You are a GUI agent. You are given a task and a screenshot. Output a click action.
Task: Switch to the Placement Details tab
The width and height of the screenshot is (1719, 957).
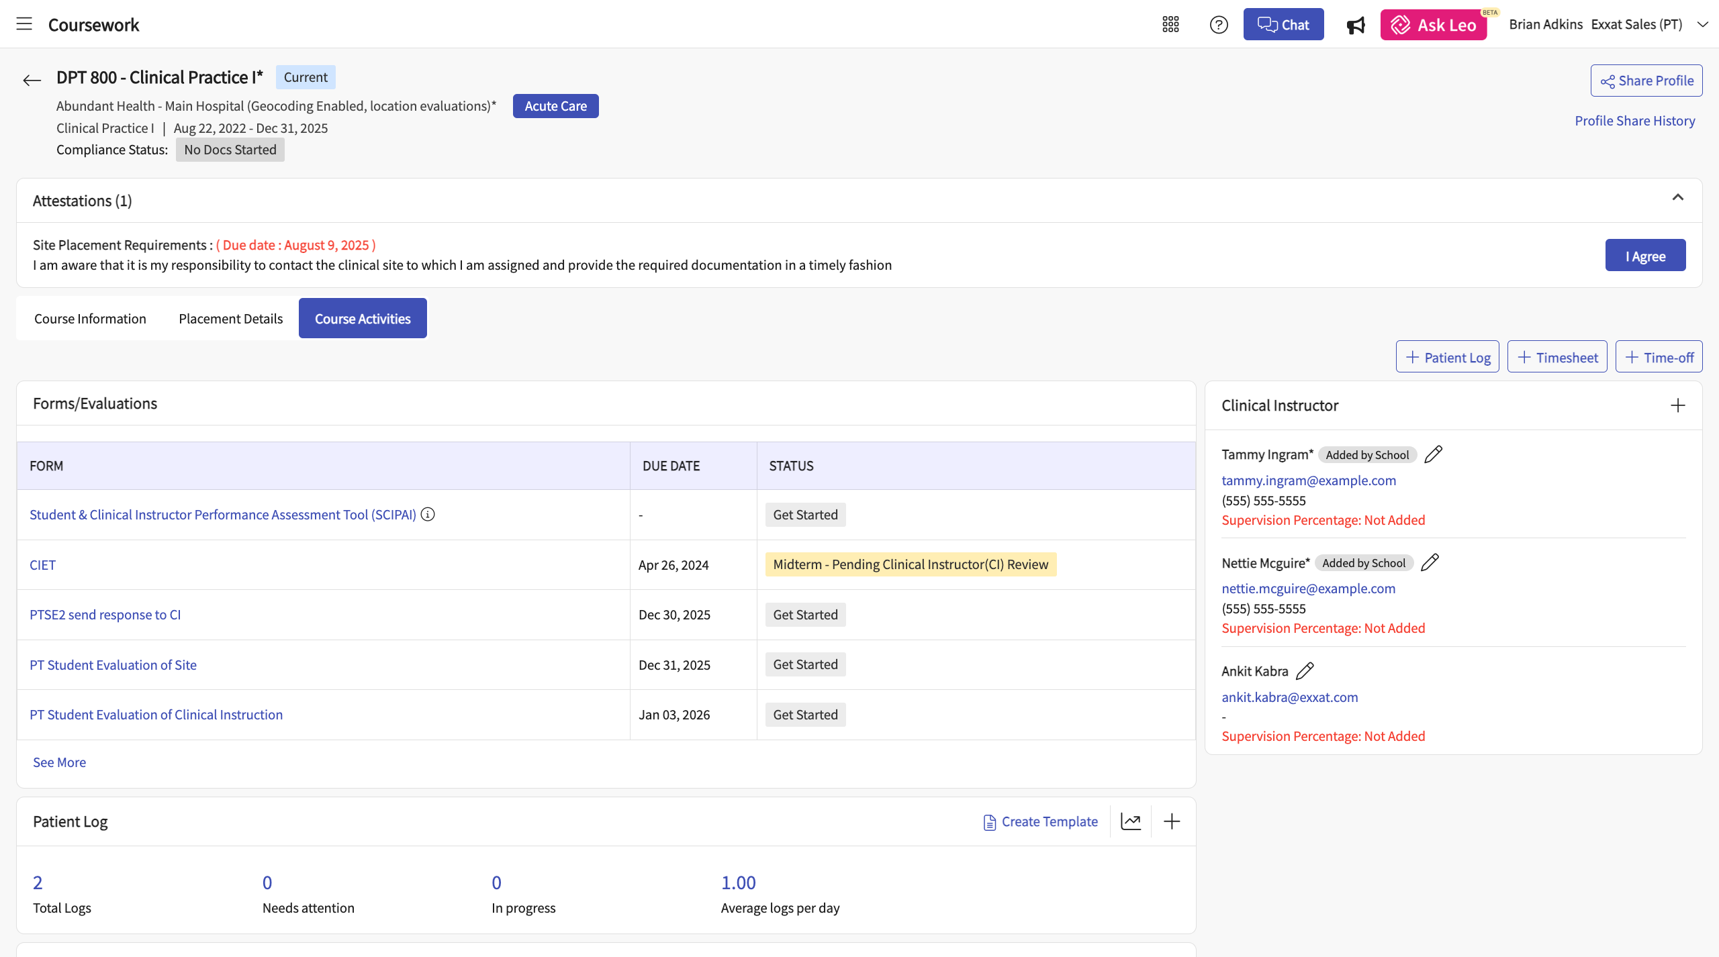(x=230, y=319)
